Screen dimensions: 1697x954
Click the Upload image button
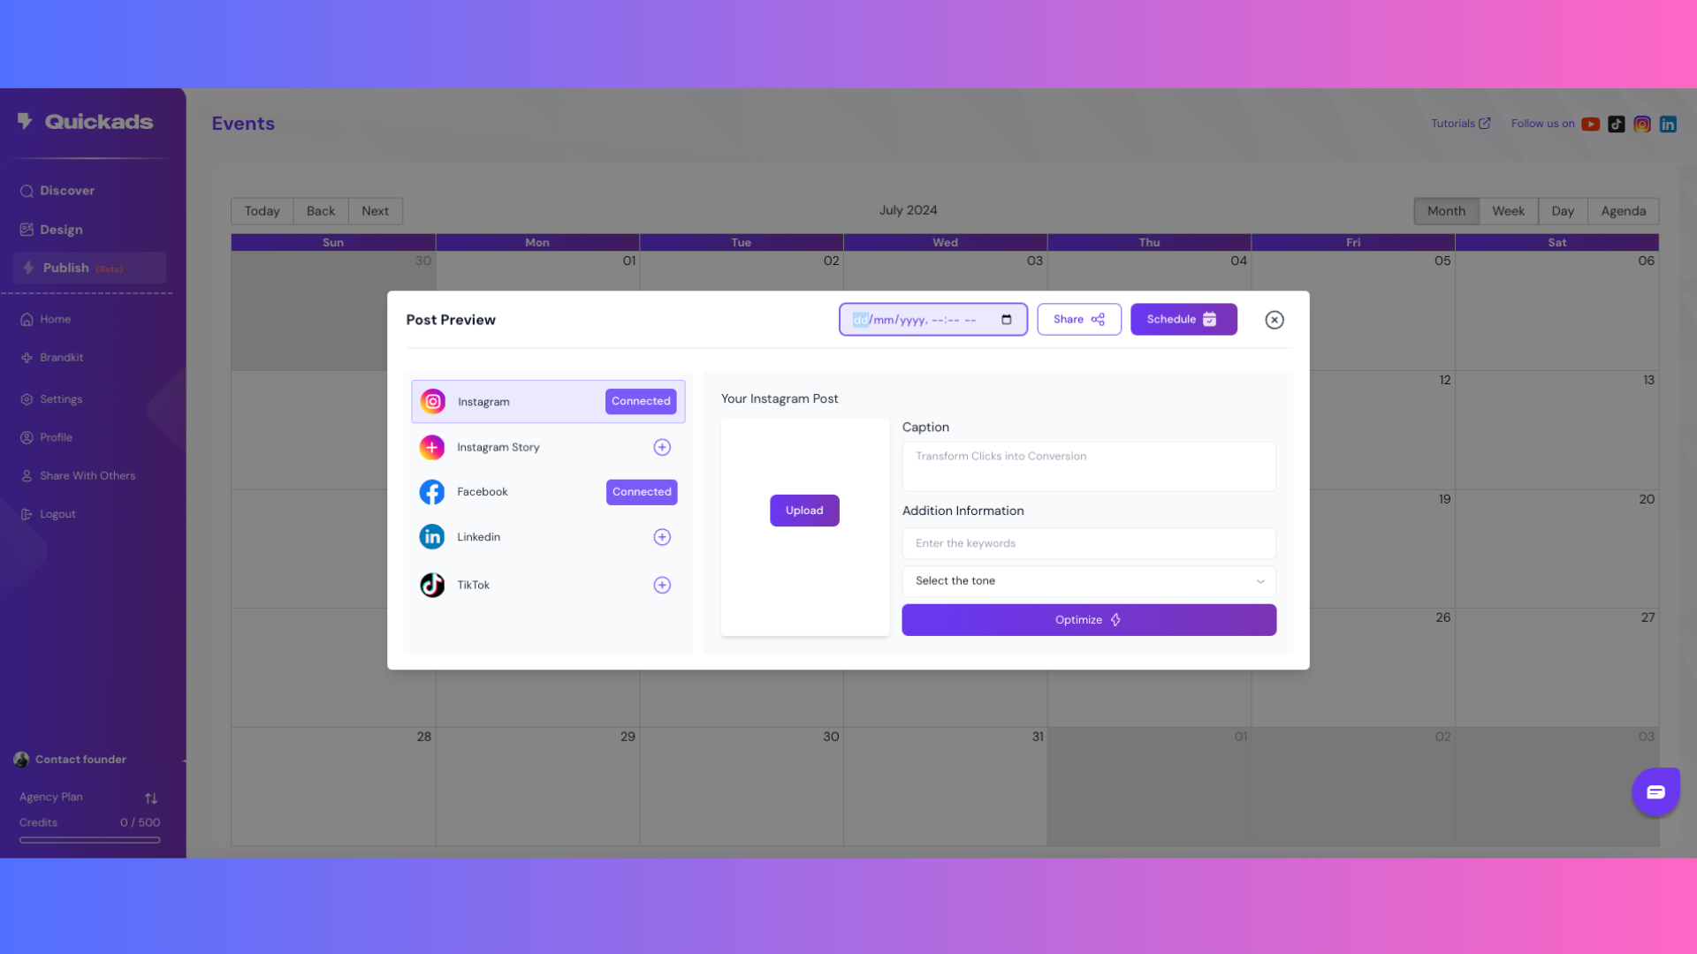[803, 511]
